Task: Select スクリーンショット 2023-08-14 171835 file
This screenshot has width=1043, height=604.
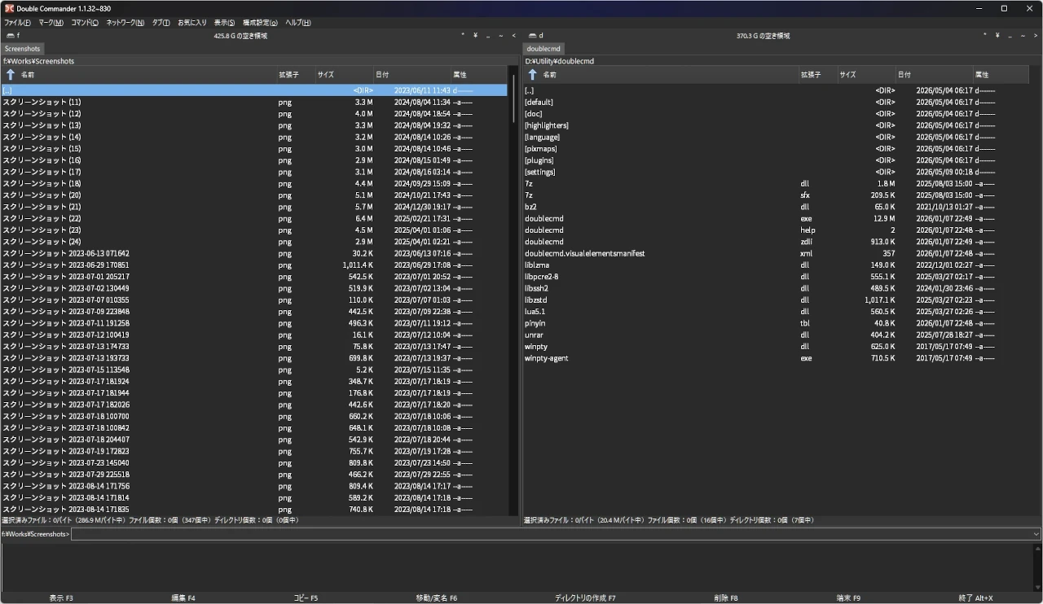Action: [254, 510]
